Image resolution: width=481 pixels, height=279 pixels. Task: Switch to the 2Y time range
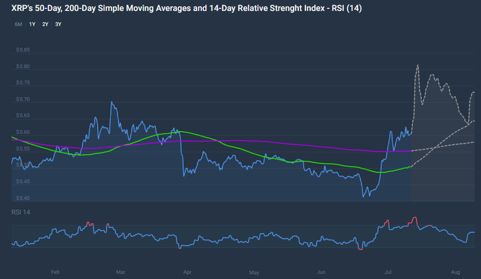45,24
